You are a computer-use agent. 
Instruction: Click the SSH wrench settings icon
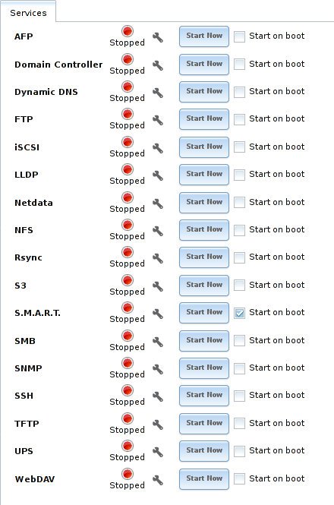157,396
